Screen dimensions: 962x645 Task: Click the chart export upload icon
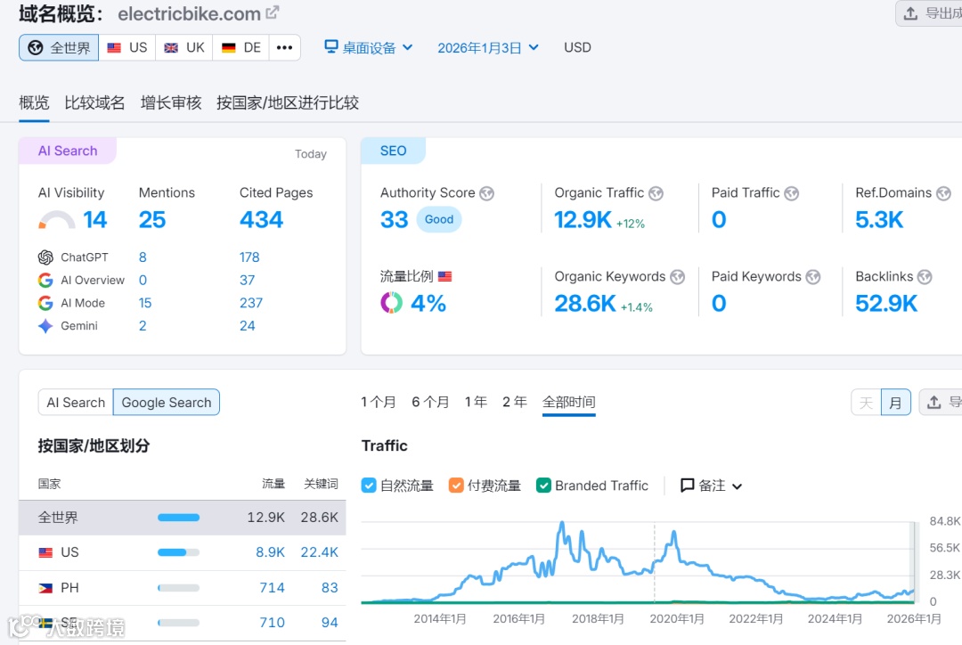tap(933, 402)
